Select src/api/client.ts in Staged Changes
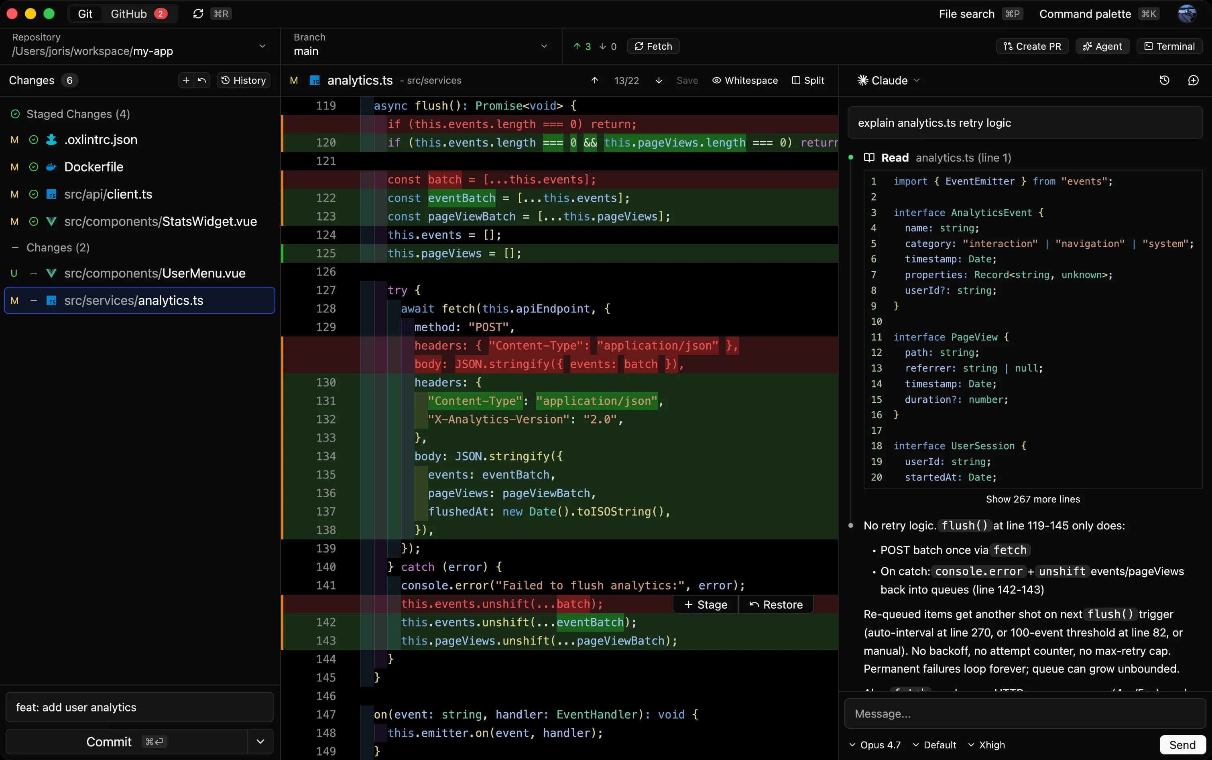 (140, 194)
